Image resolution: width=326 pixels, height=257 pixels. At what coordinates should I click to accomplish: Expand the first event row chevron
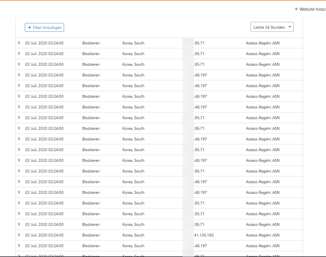point(19,43)
